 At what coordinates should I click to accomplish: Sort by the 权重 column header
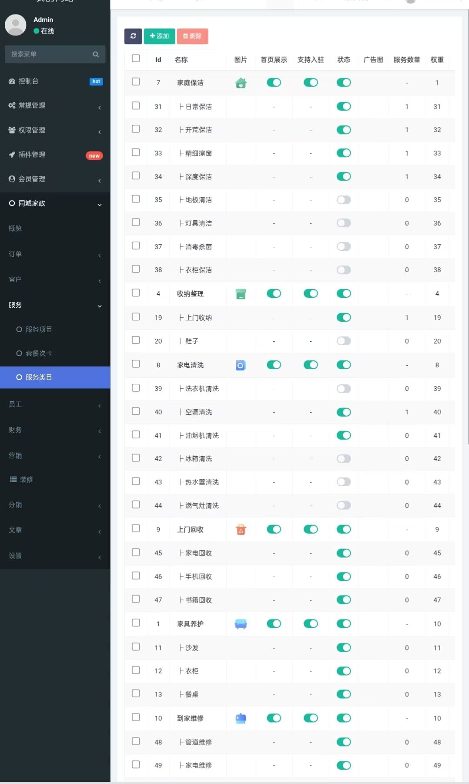pos(437,60)
